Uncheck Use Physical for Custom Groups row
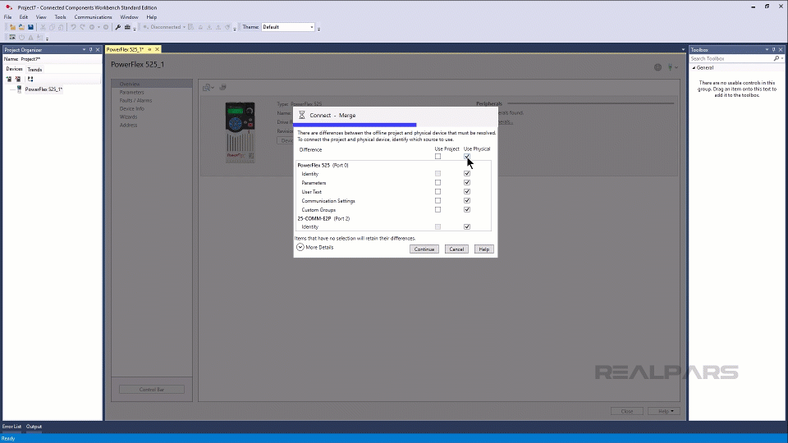Image resolution: width=788 pixels, height=443 pixels. [x=467, y=210]
